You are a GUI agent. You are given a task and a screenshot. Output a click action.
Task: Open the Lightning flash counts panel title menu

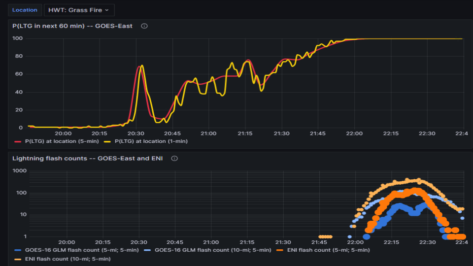coord(90,159)
